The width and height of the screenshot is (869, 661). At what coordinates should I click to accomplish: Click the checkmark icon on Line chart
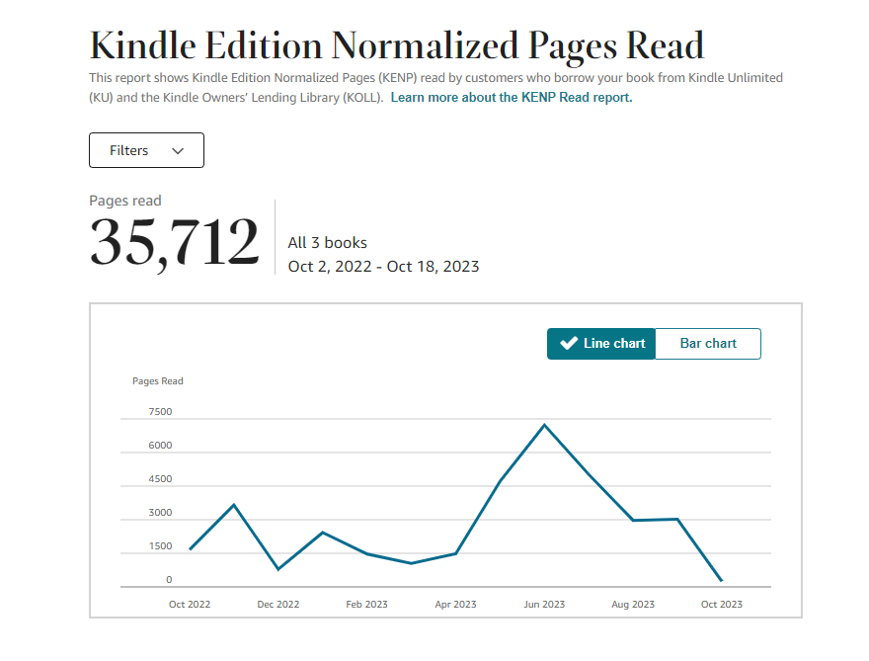click(x=568, y=344)
